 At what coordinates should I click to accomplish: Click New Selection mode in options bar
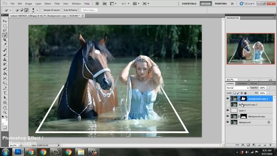[x=17, y=10]
